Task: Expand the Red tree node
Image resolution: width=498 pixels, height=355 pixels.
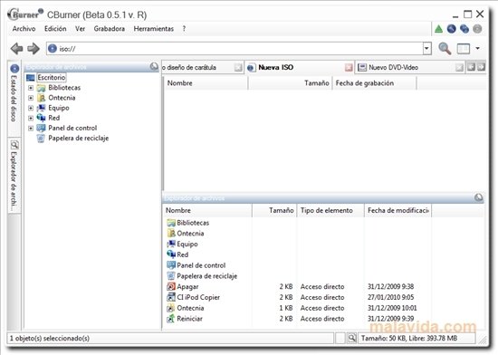Action: (x=31, y=118)
